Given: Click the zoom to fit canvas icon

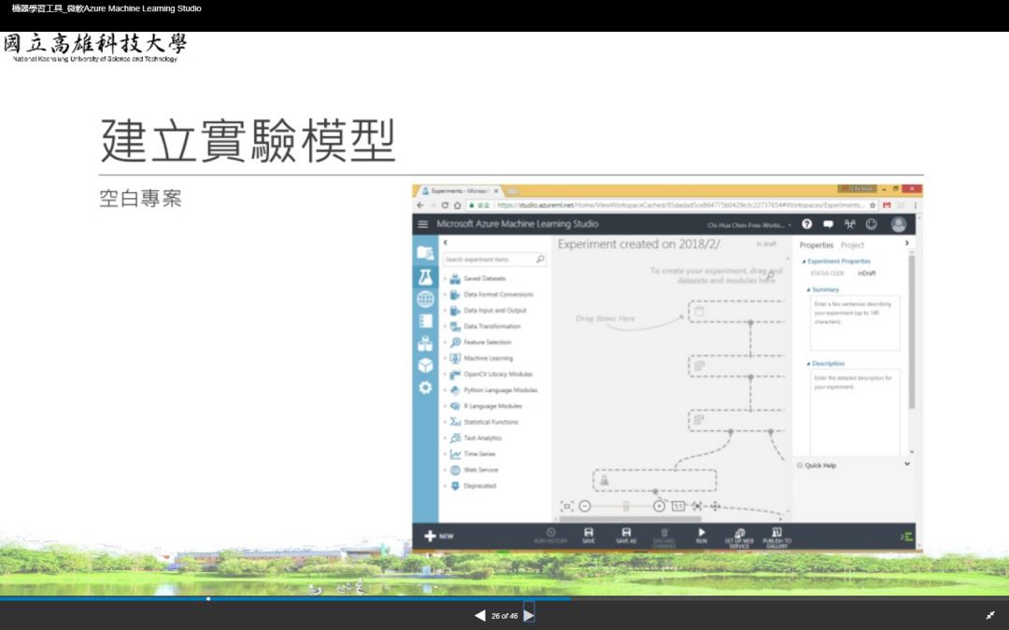Looking at the screenshot, I should (x=566, y=507).
